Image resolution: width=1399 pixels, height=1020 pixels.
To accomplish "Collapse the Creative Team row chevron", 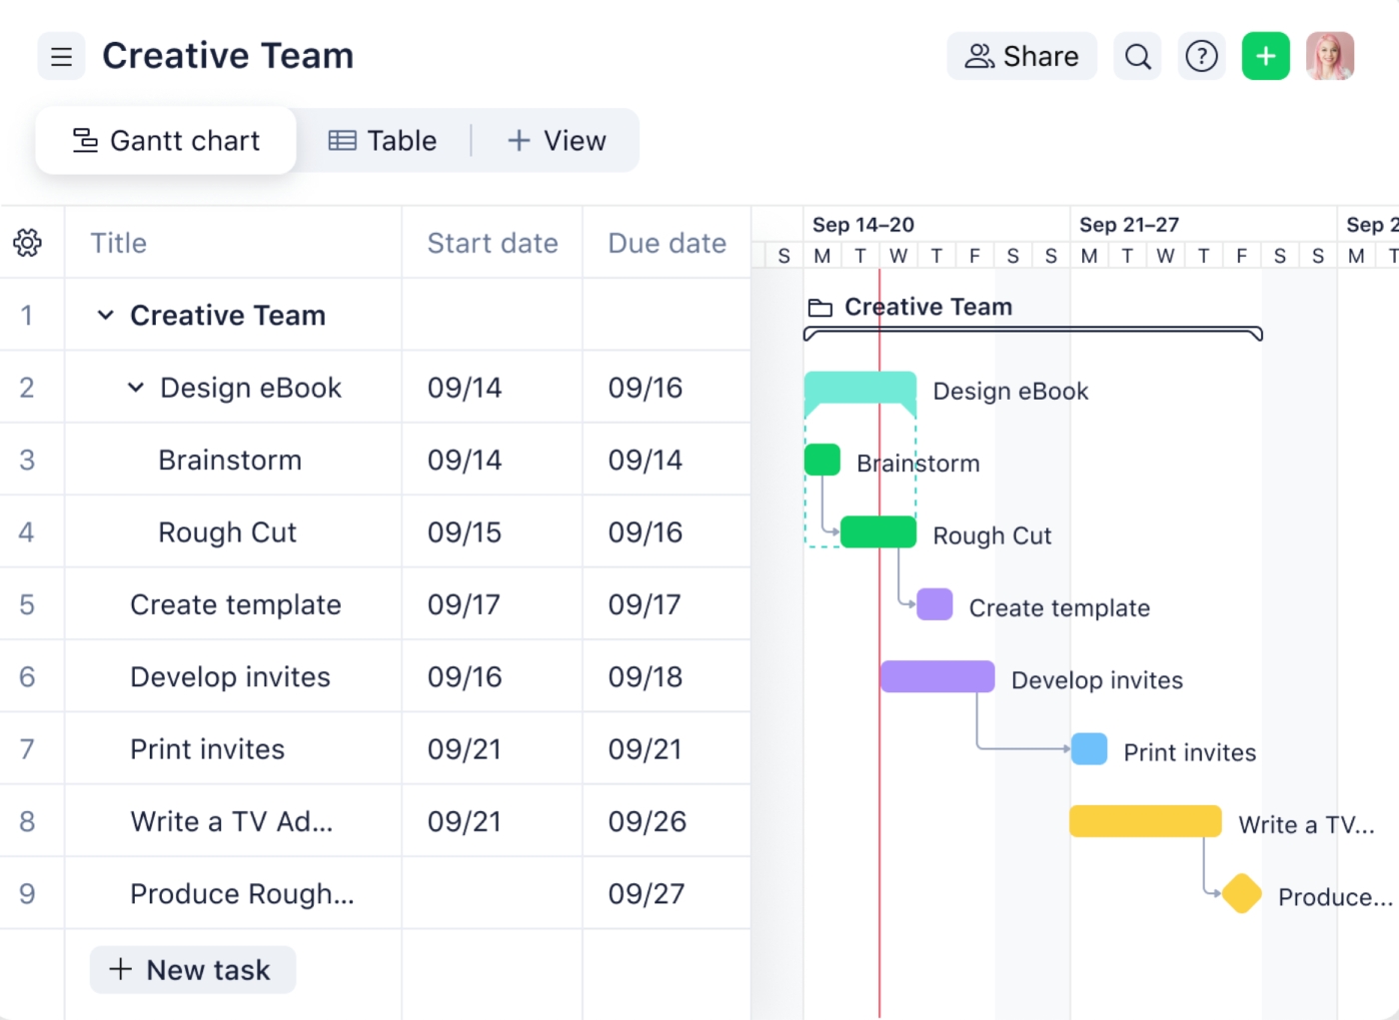I will coord(105,315).
